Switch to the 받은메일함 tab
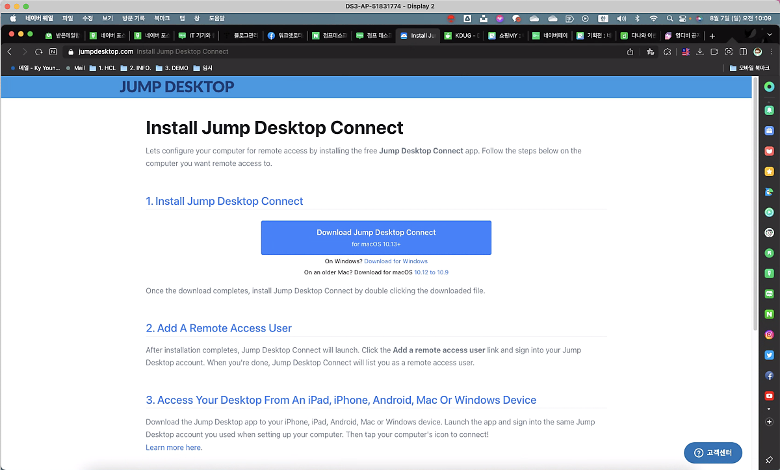Viewport: 780px width, 470px height. point(62,36)
